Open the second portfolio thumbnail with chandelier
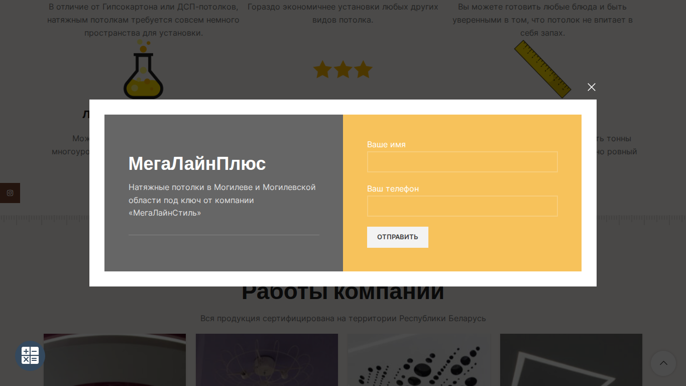Viewport: 686px width, 386px height. coord(267,360)
